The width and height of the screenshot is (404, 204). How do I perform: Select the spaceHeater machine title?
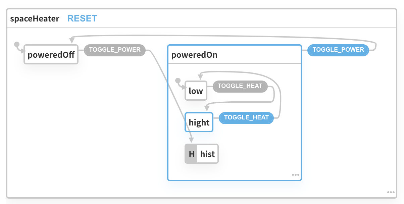click(35, 18)
